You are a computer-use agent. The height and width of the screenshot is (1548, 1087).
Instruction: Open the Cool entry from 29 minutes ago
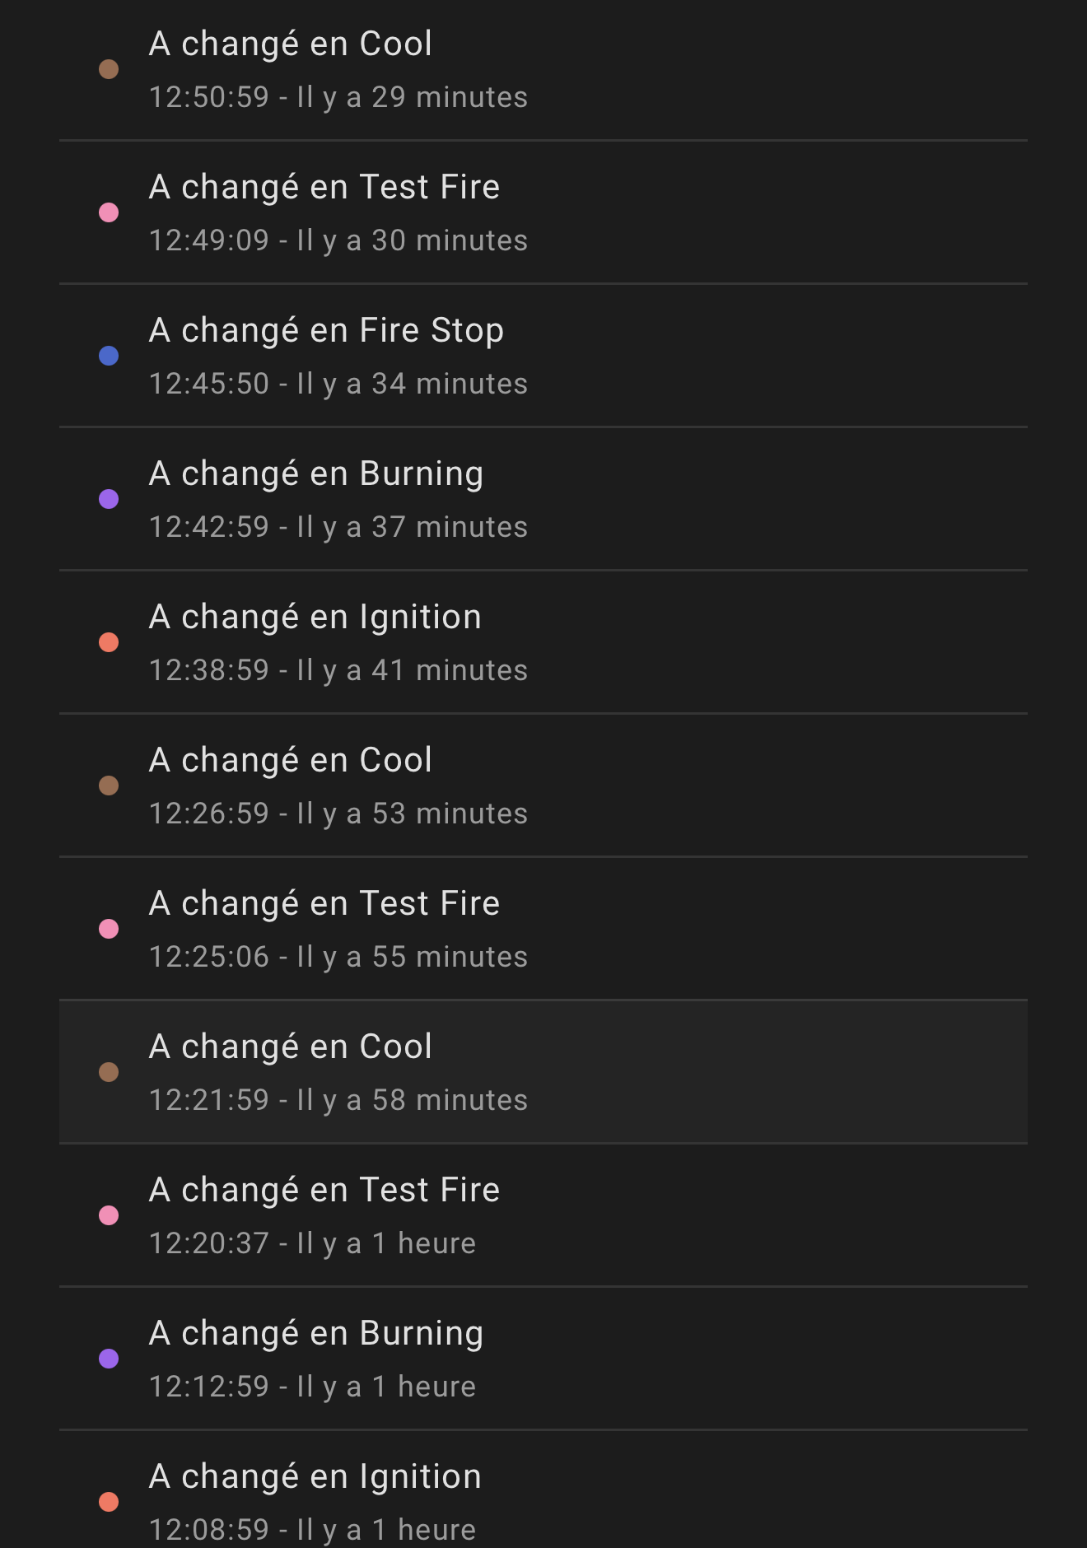[543, 70]
